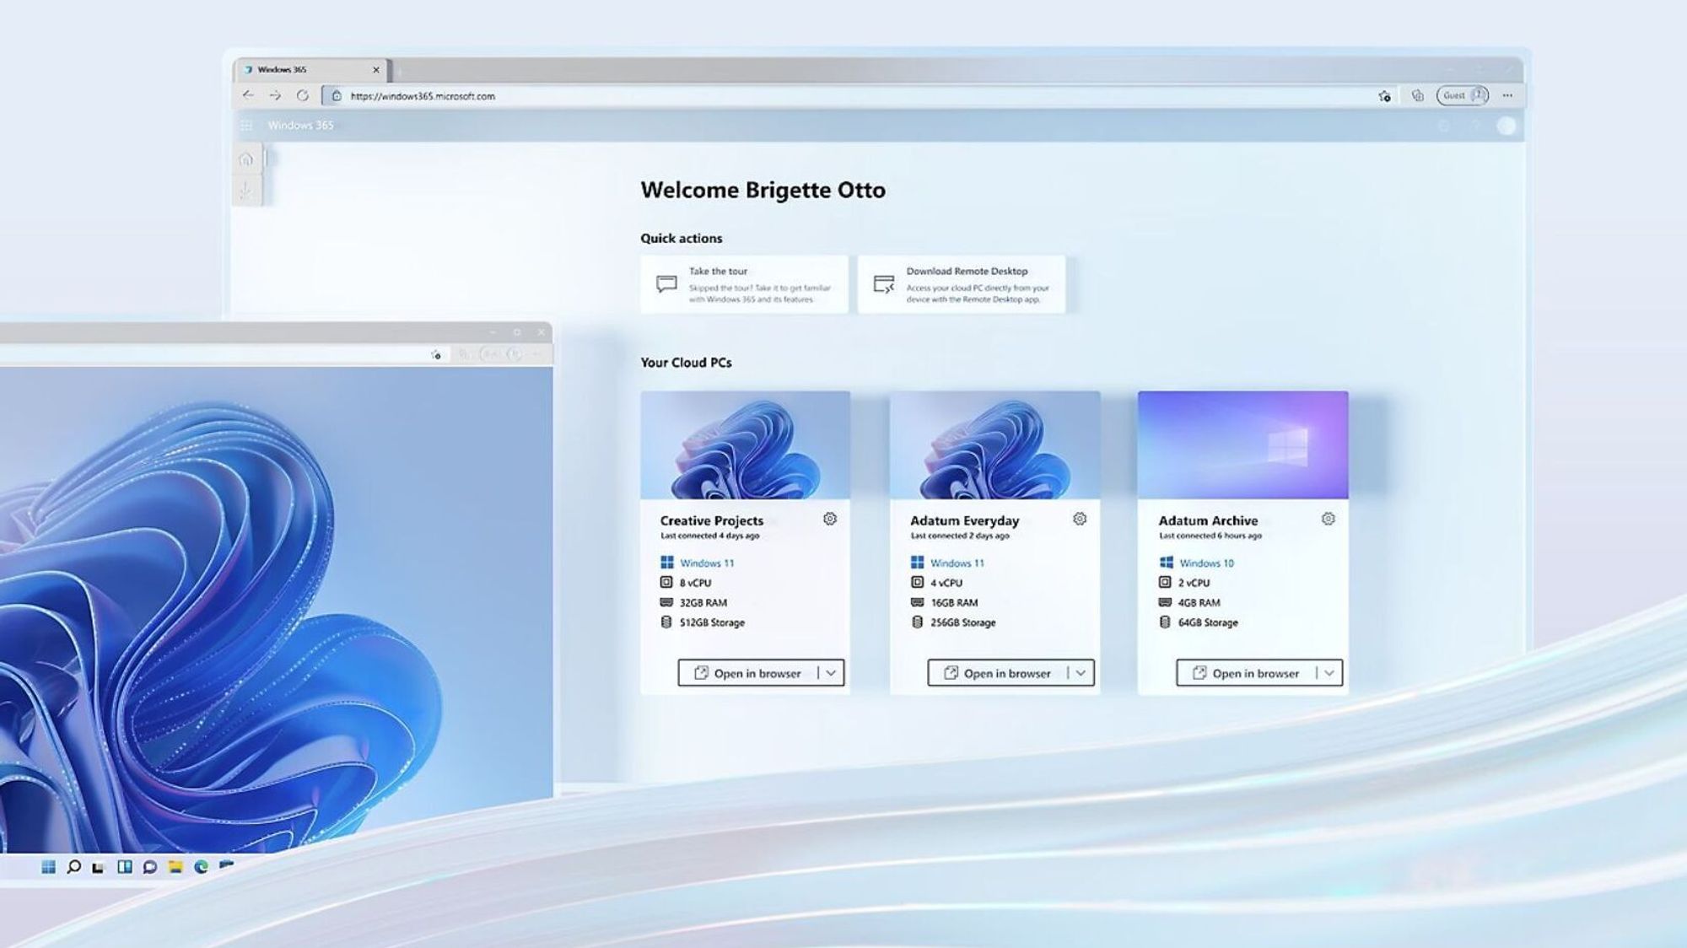Click the 2 vCPU spec text
Screen dimensions: 1687x948
pyautogui.click(x=1194, y=583)
